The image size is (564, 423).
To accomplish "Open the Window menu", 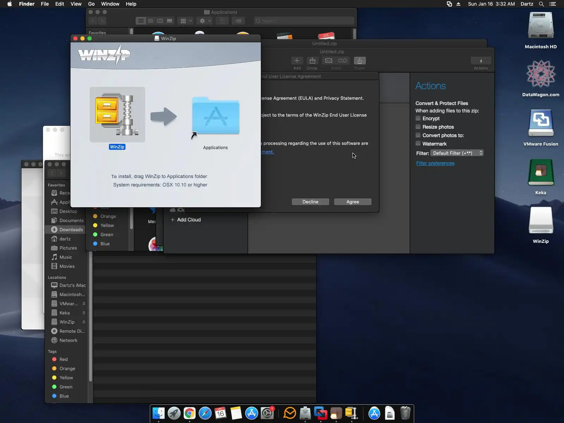I will [x=110, y=4].
